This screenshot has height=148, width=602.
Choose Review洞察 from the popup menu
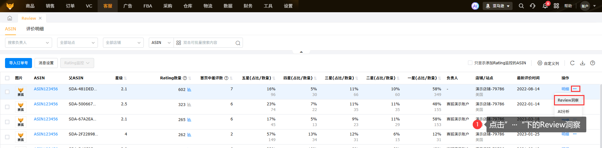568,100
